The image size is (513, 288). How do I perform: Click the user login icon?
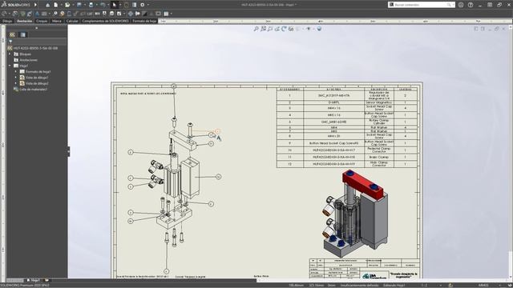tap(461, 5)
